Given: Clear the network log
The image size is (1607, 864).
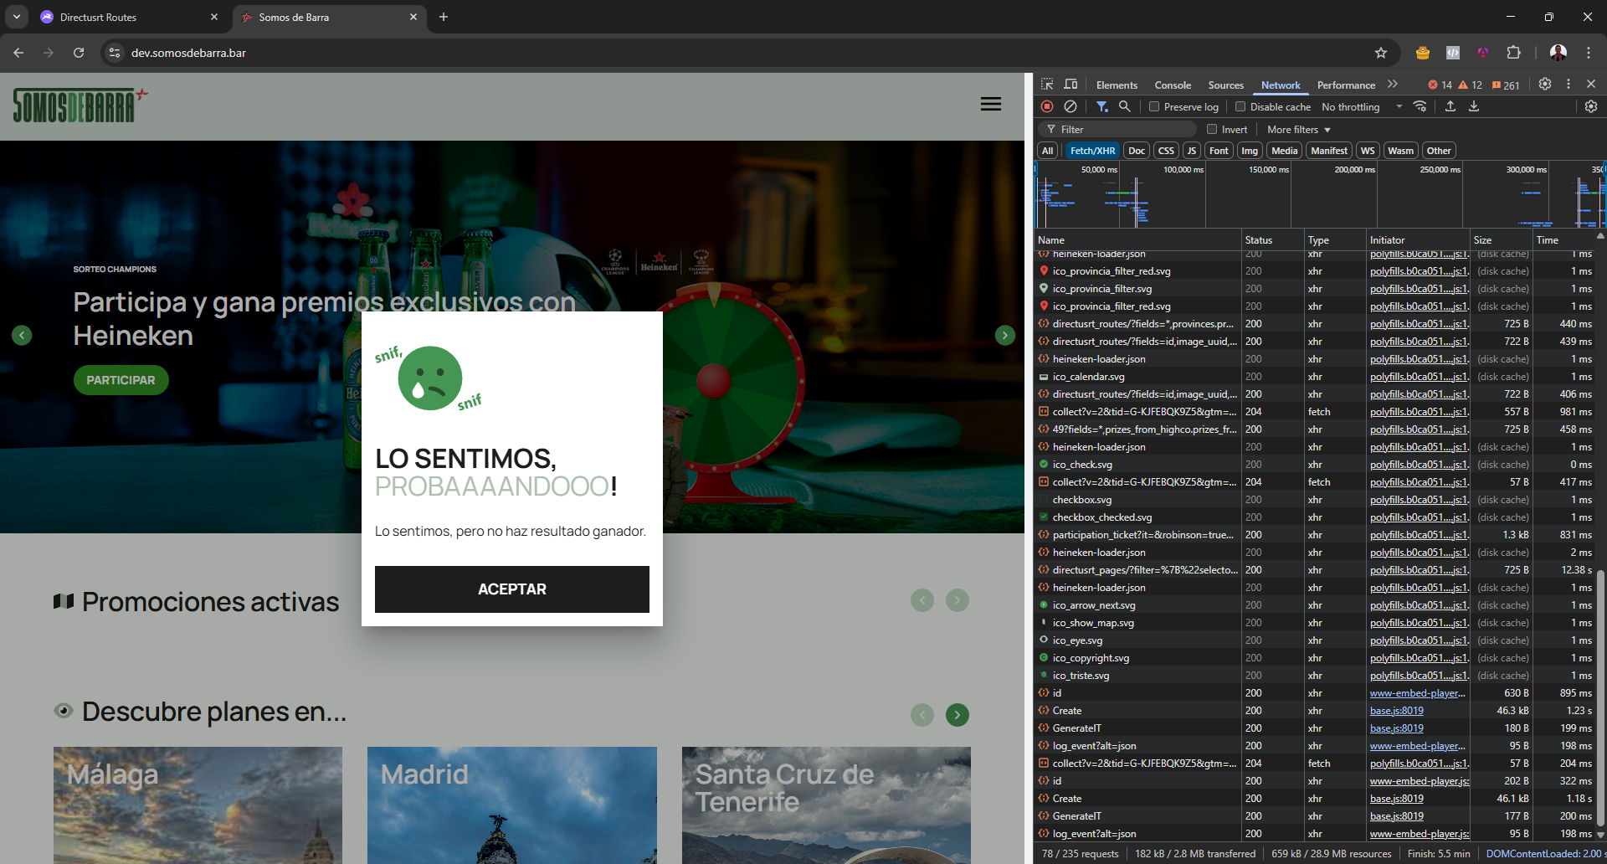Looking at the screenshot, I should point(1070,106).
